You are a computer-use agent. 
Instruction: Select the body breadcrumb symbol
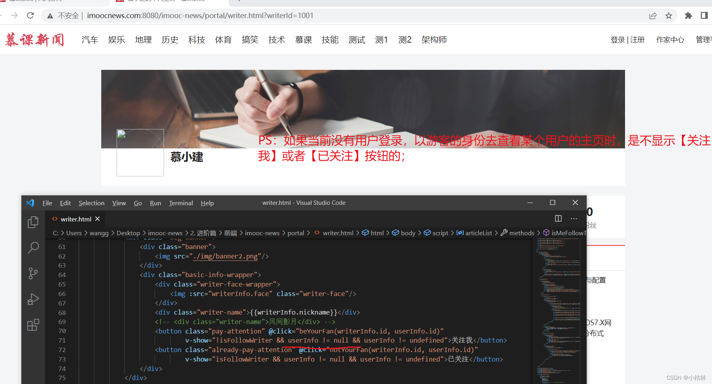pyautogui.click(x=404, y=233)
